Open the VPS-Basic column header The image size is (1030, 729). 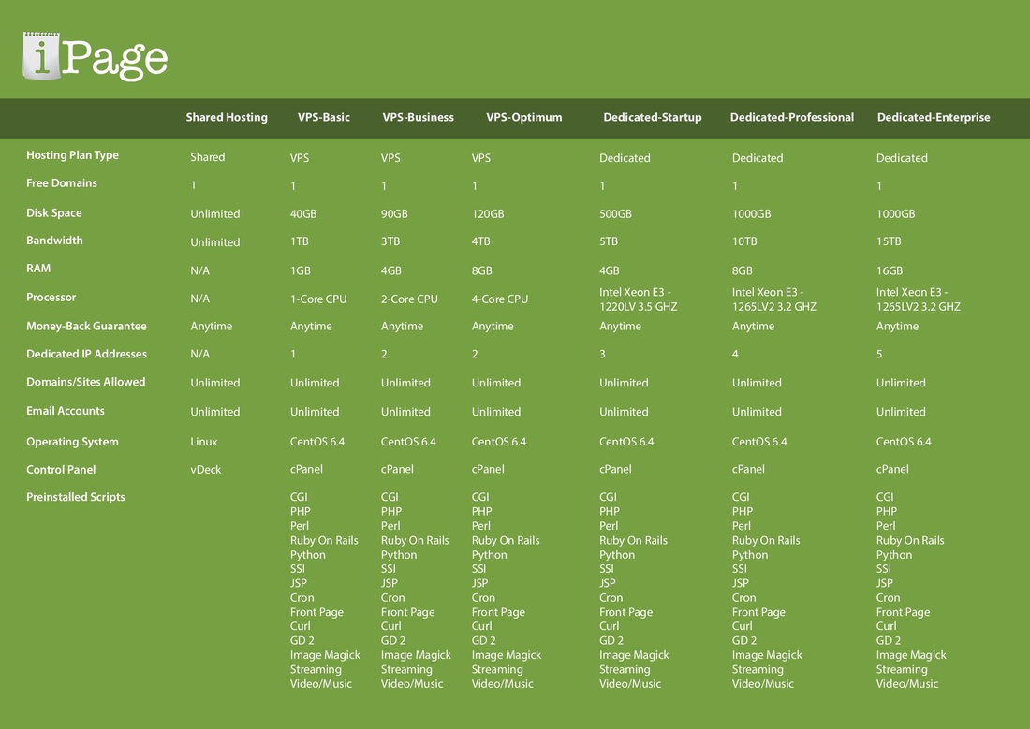[x=324, y=118]
